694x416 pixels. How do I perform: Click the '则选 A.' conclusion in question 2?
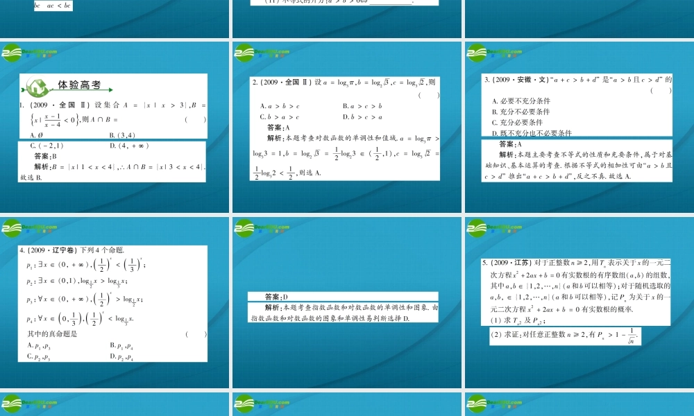click(x=310, y=173)
